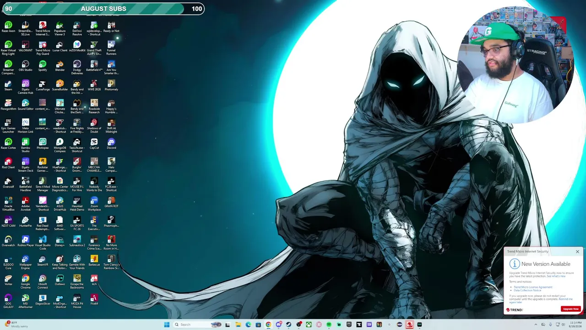Open Spotify from the taskbar
The height and width of the screenshot is (330, 586).
pyautogui.click(x=329, y=324)
